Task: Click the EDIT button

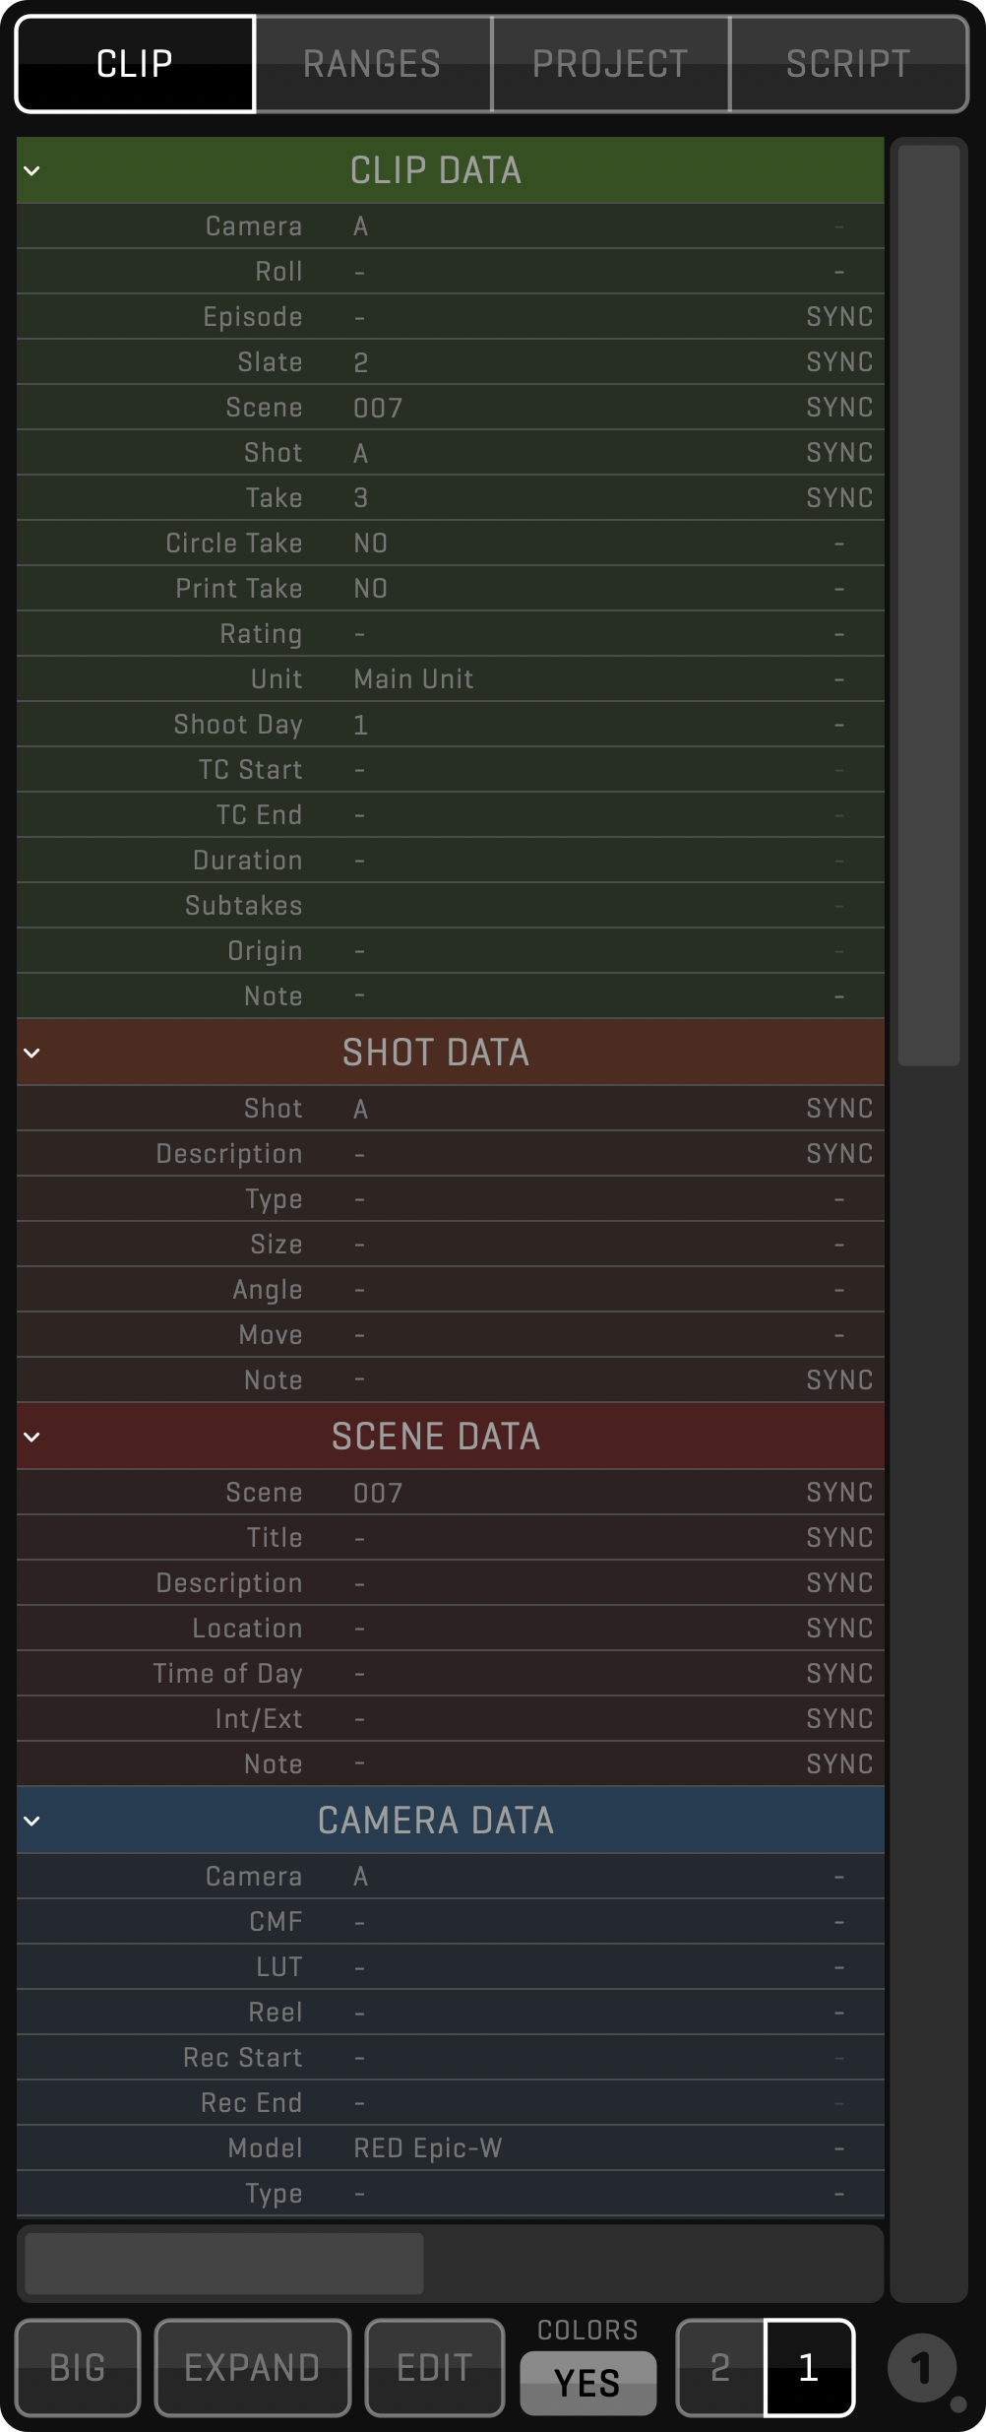Action: (x=434, y=2368)
